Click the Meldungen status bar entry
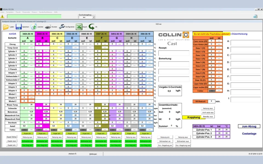This screenshot has height=164, width=263. pos(93,154)
